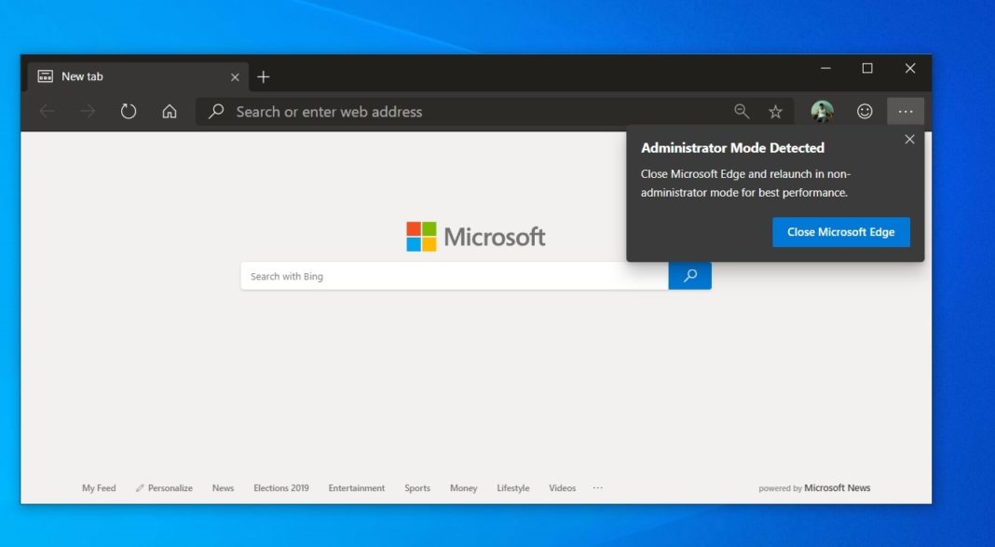Open the Elections 2019 news category
The height and width of the screenshot is (547, 995).
click(x=280, y=487)
